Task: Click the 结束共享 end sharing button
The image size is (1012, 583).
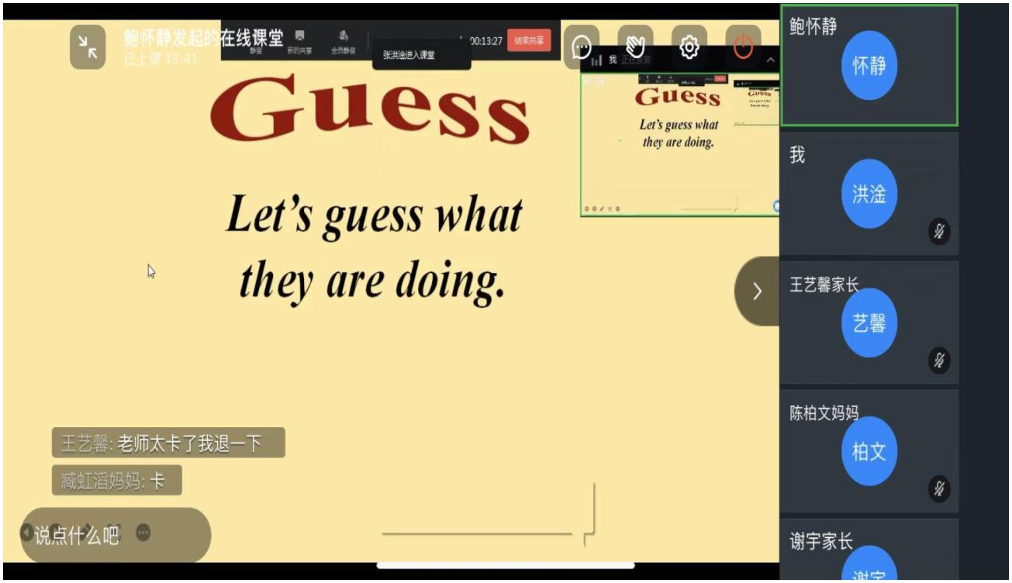Action: click(x=529, y=40)
